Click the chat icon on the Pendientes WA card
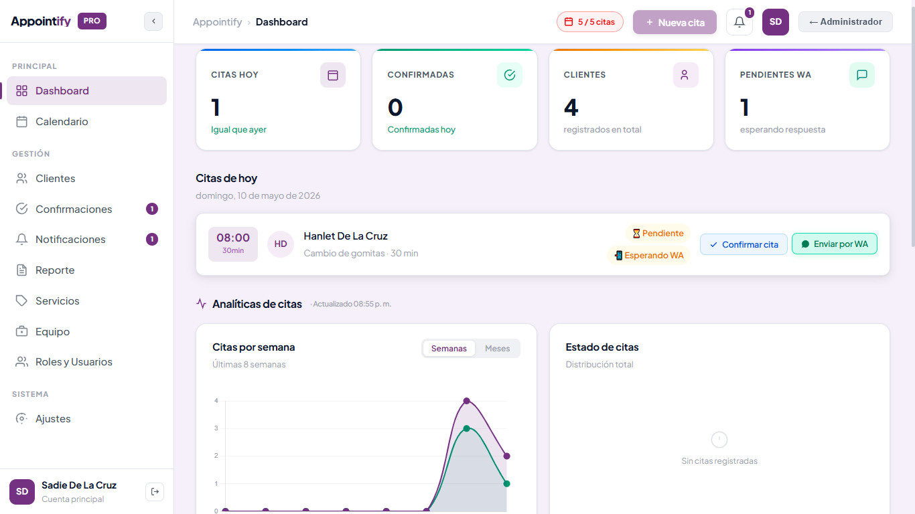This screenshot has height=514, width=915. point(862,75)
